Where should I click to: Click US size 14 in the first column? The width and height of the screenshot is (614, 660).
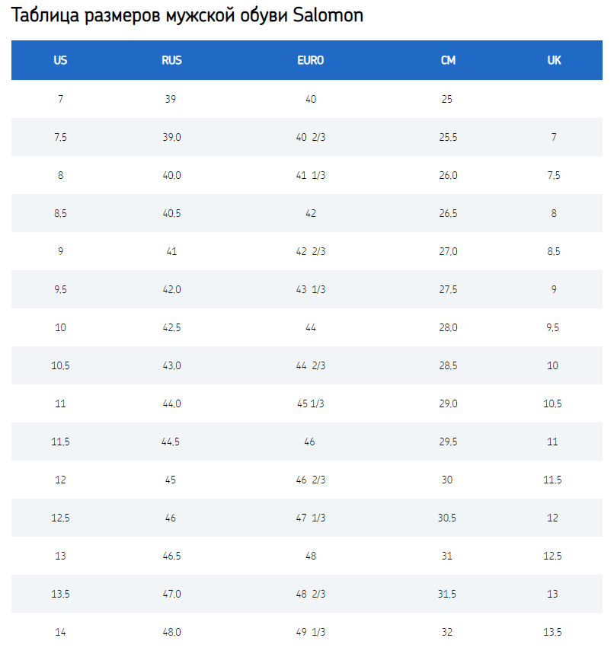tap(60, 633)
